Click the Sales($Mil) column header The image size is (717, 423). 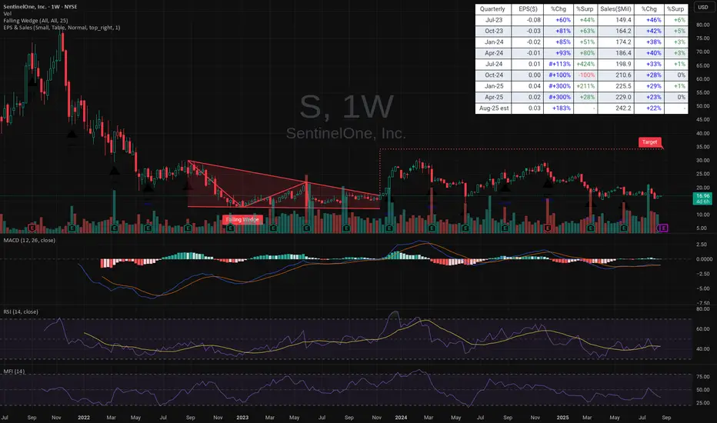(x=615, y=9)
